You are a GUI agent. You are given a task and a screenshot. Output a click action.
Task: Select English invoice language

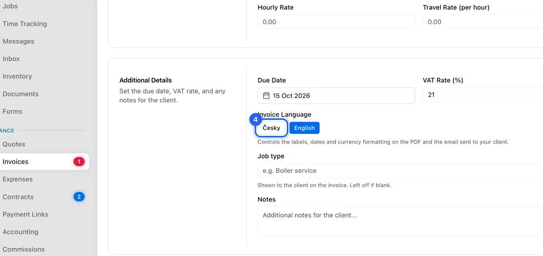(305, 128)
